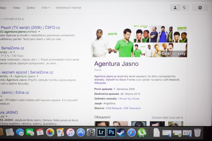Image resolution: width=212 pixels, height=141 pixels.
Task: Click the Safari compass icon in the Dock
Action: click(x=131, y=133)
